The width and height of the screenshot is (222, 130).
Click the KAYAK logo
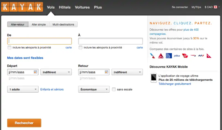point(22,7)
